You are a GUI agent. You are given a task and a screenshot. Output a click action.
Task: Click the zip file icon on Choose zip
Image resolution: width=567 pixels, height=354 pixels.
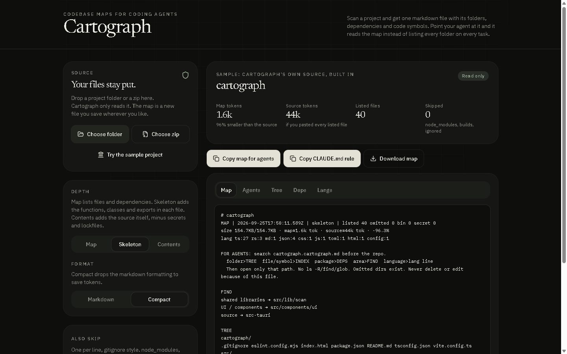(145, 134)
